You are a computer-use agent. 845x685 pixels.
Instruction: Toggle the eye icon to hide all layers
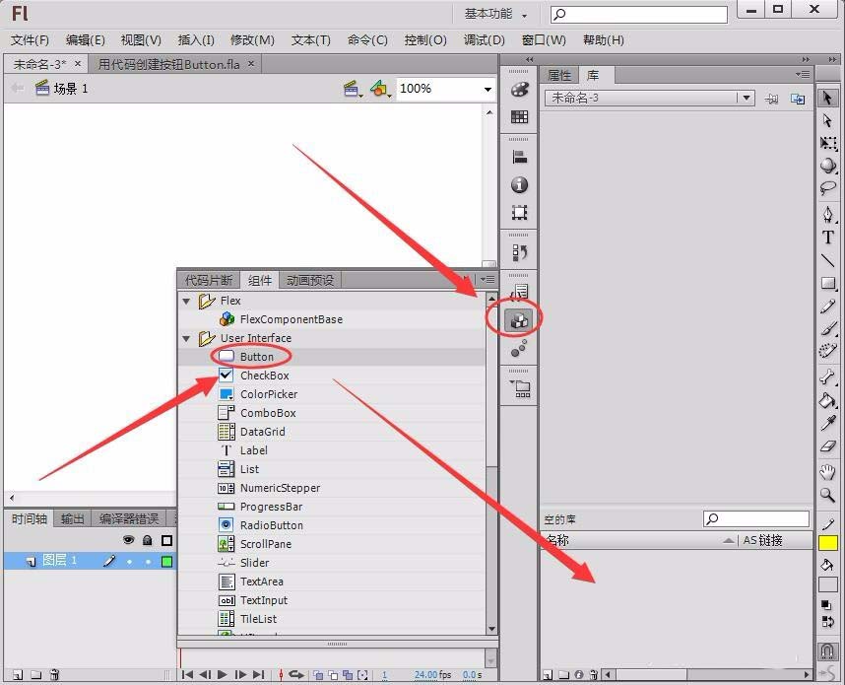click(128, 540)
